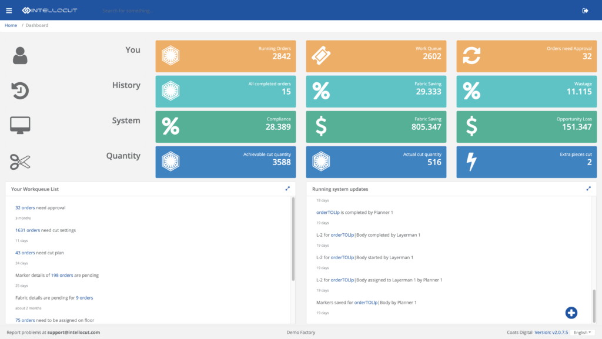Viewport: 602px width, 339px height.
Task: Click the lightning icon on Extra pieces cut
Action: pos(471,162)
